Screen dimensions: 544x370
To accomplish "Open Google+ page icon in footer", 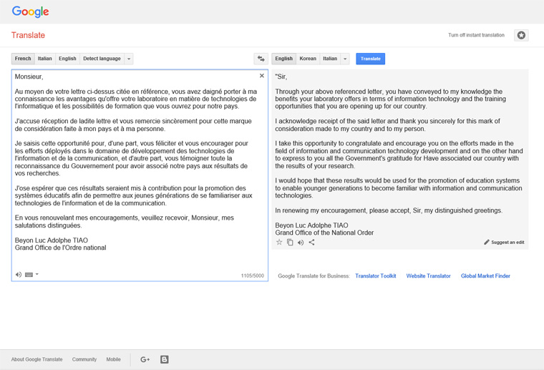I will (145, 359).
